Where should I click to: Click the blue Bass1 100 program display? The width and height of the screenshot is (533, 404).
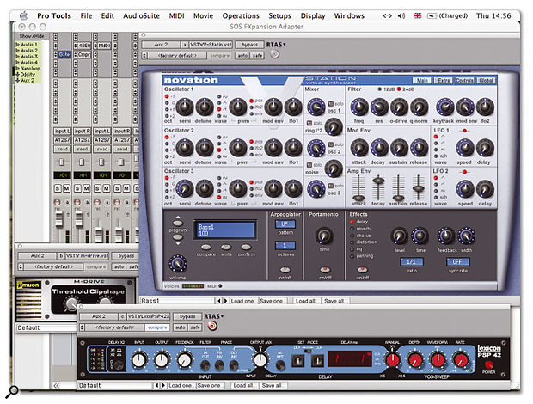point(225,230)
